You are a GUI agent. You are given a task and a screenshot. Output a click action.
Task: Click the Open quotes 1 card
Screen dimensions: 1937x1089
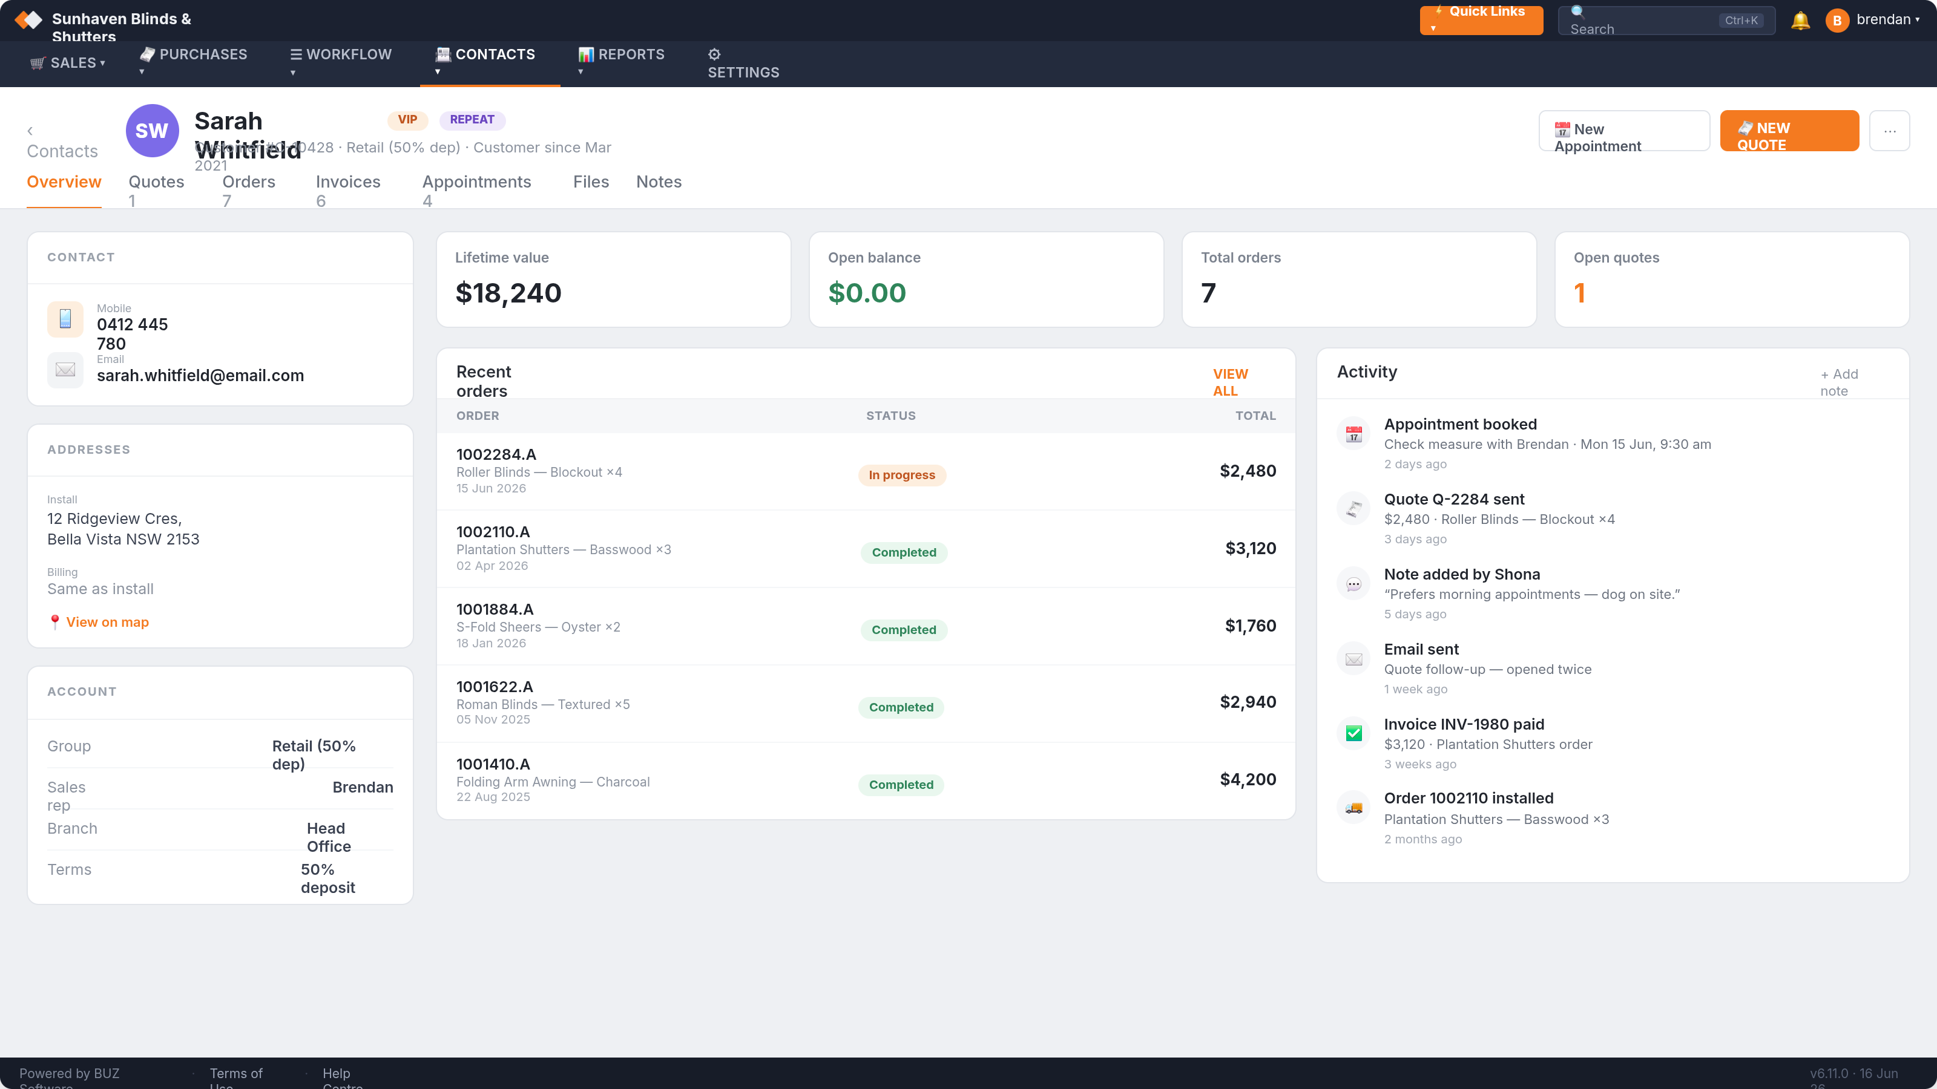(1732, 280)
